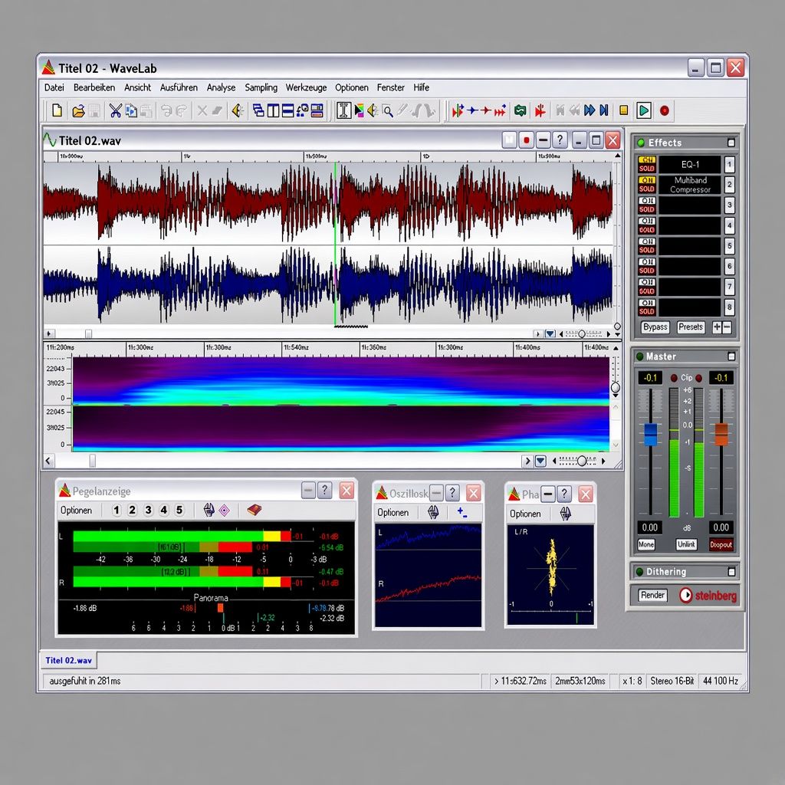Click the Dropout button in Master

point(721,545)
